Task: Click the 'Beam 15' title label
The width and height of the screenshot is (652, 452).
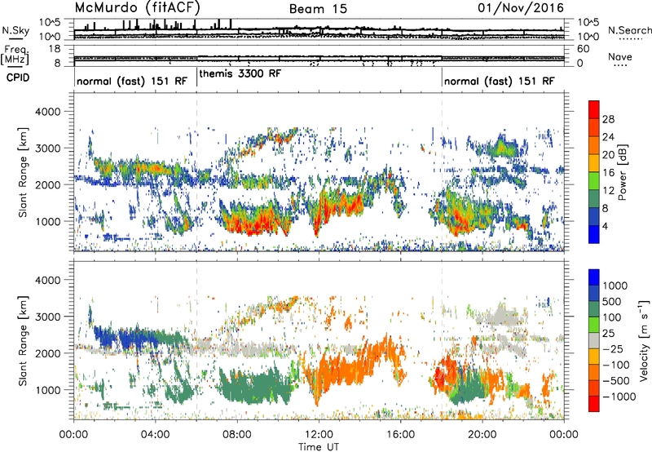Action: pyautogui.click(x=318, y=9)
